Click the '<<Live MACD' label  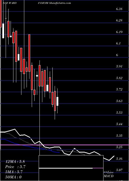coord(109,174)
